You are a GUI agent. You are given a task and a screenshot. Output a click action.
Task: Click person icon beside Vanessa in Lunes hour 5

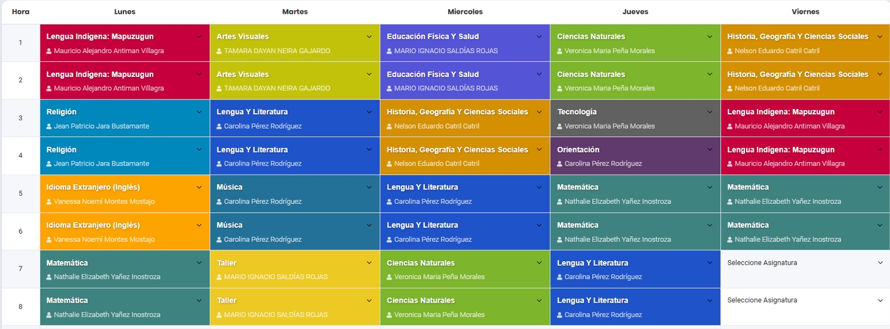pos(50,202)
